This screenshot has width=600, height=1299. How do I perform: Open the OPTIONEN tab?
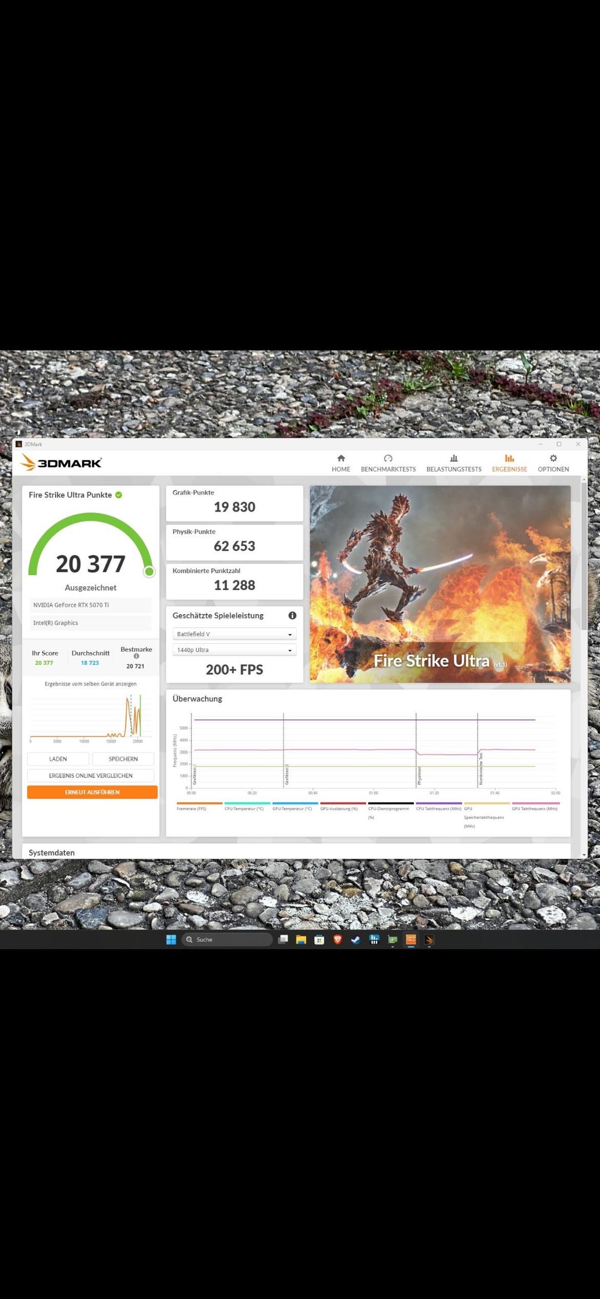pyautogui.click(x=553, y=463)
